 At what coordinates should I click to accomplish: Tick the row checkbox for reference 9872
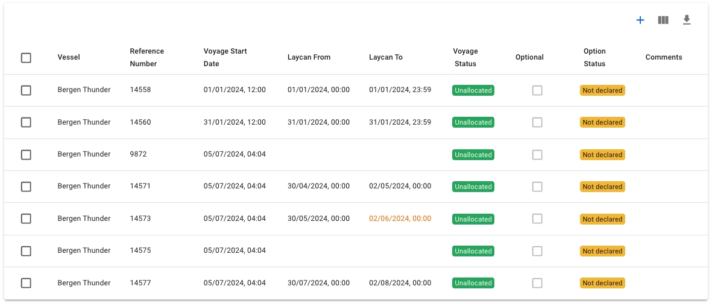(x=26, y=155)
